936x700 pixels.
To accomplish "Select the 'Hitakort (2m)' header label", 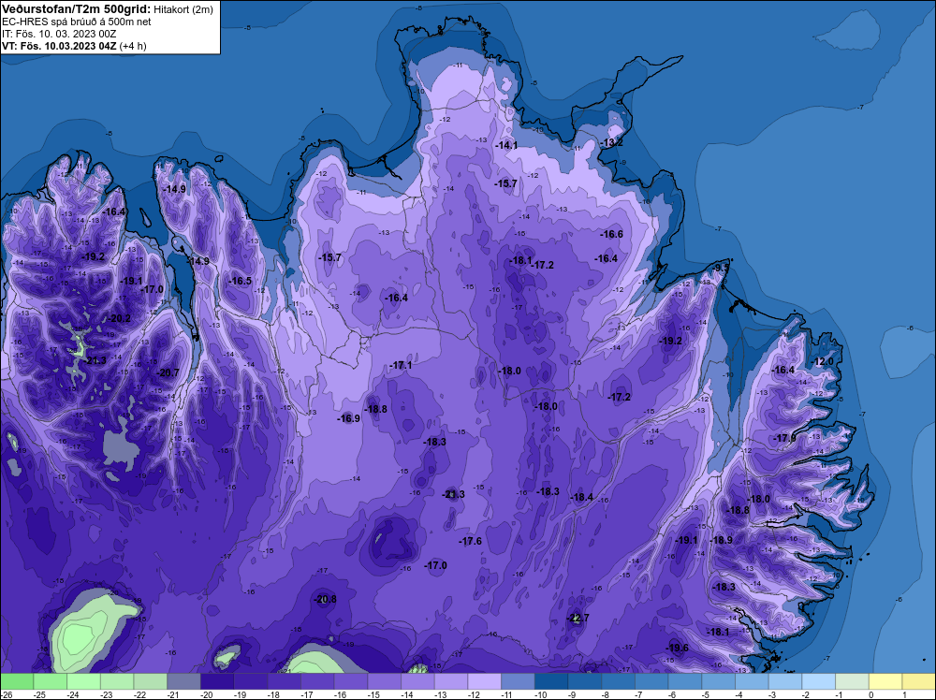I will pos(183,9).
